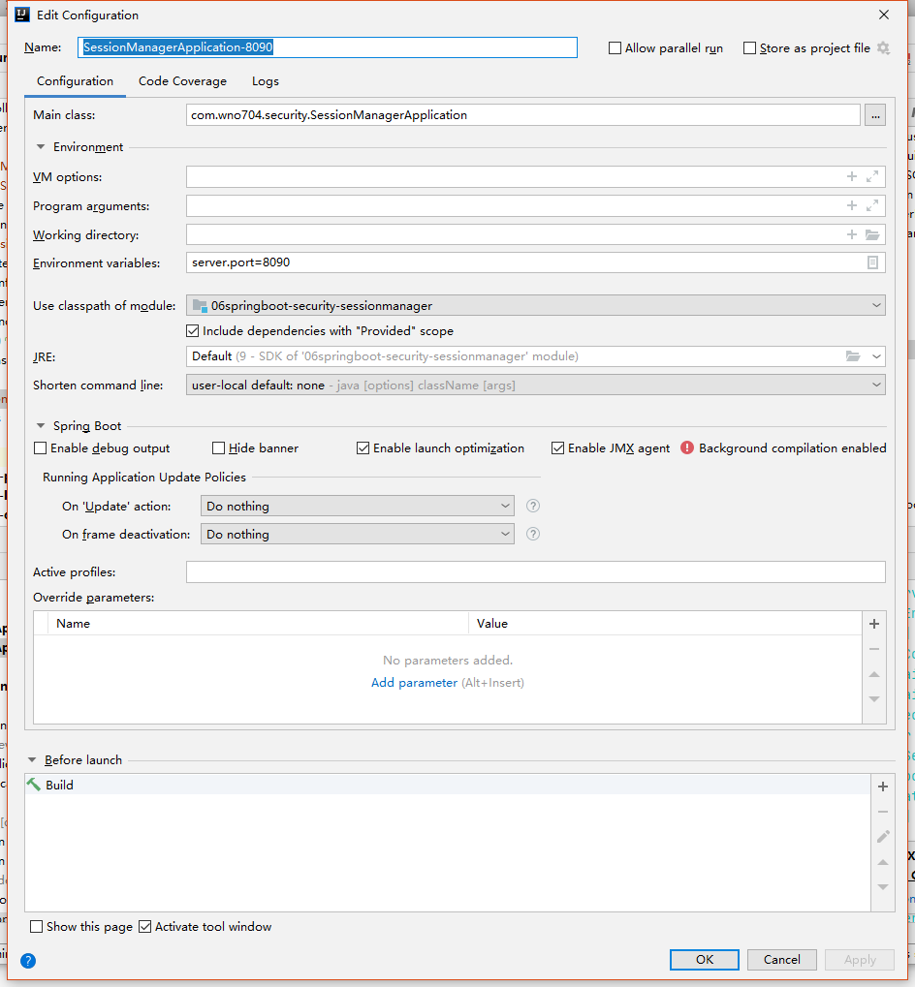915x987 pixels.
Task: Toggle Hide banner checkbox
Action: (219, 448)
